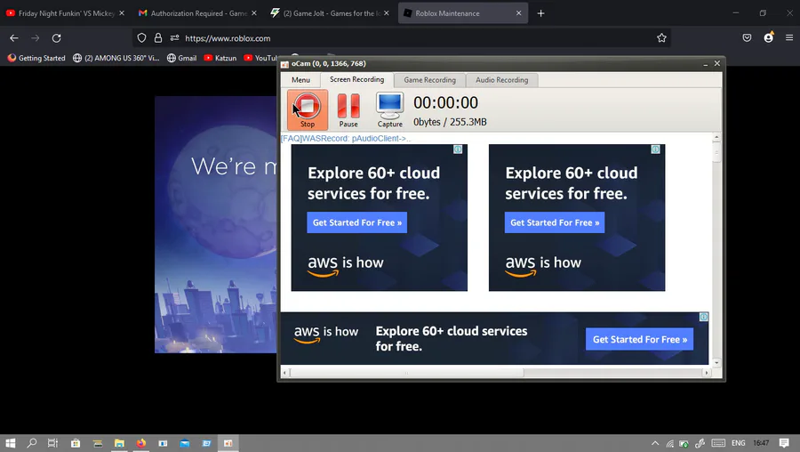The width and height of the screenshot is (800, 452).
Task: Click Get Started For Free in left ad
Action: (x=356, y=222)
